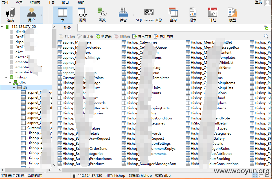This screenshot has width=272, height=179.
Task: Click the object list horizontal scrollbar thumb
Action: pos(100,170)
